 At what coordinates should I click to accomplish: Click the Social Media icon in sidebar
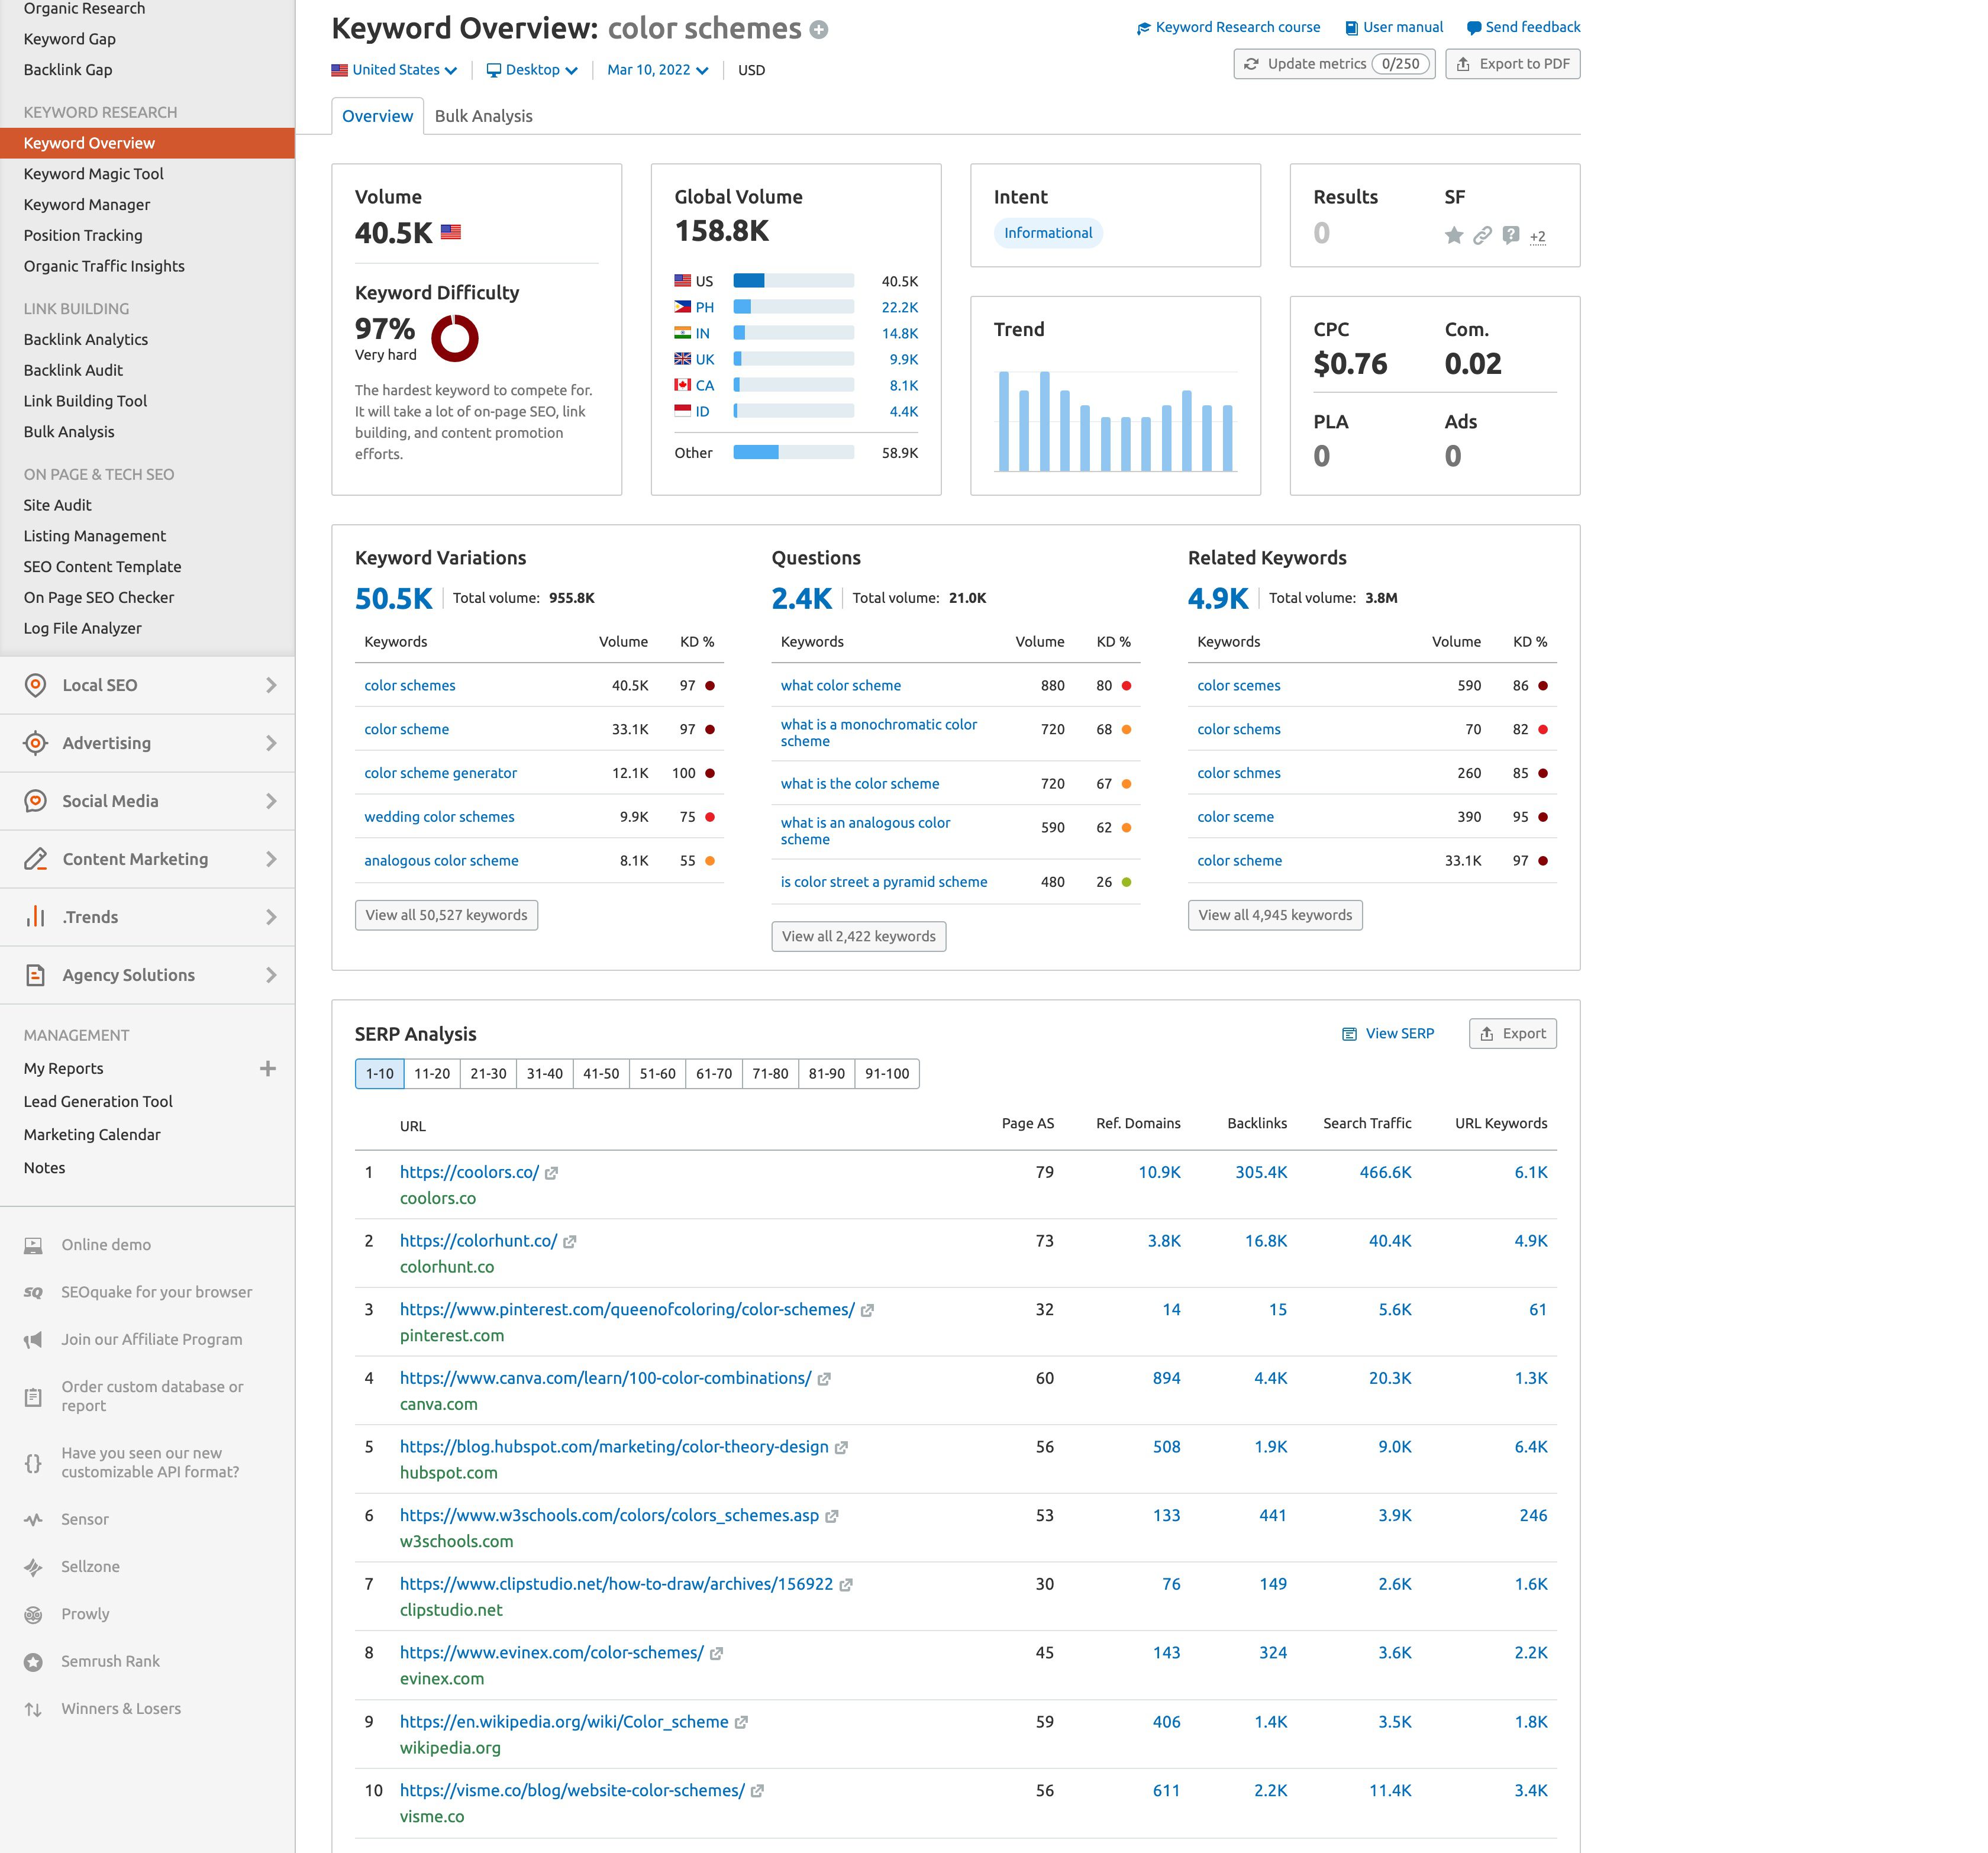tap(35, 801)
